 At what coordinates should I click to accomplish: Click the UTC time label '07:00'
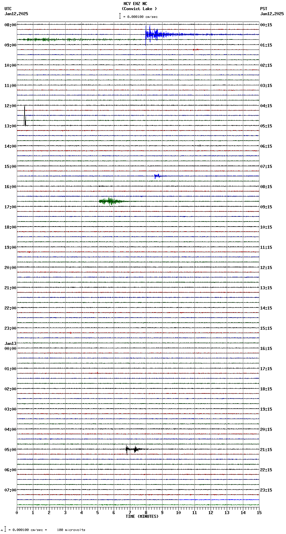coord(10,490)
